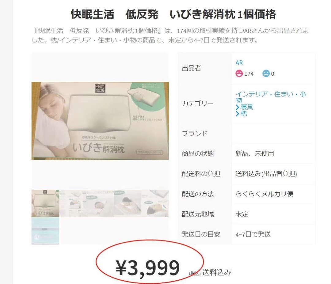Select fourth thumbnail of side-sleeping person
The width and height of the screenshot is (331, 284).
click(x=155, y=203)
